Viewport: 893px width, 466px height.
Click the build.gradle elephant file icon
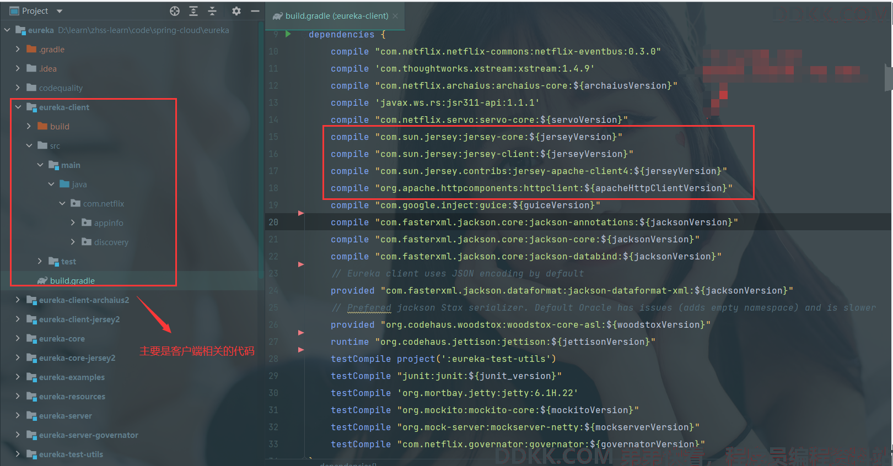(42, 281)
